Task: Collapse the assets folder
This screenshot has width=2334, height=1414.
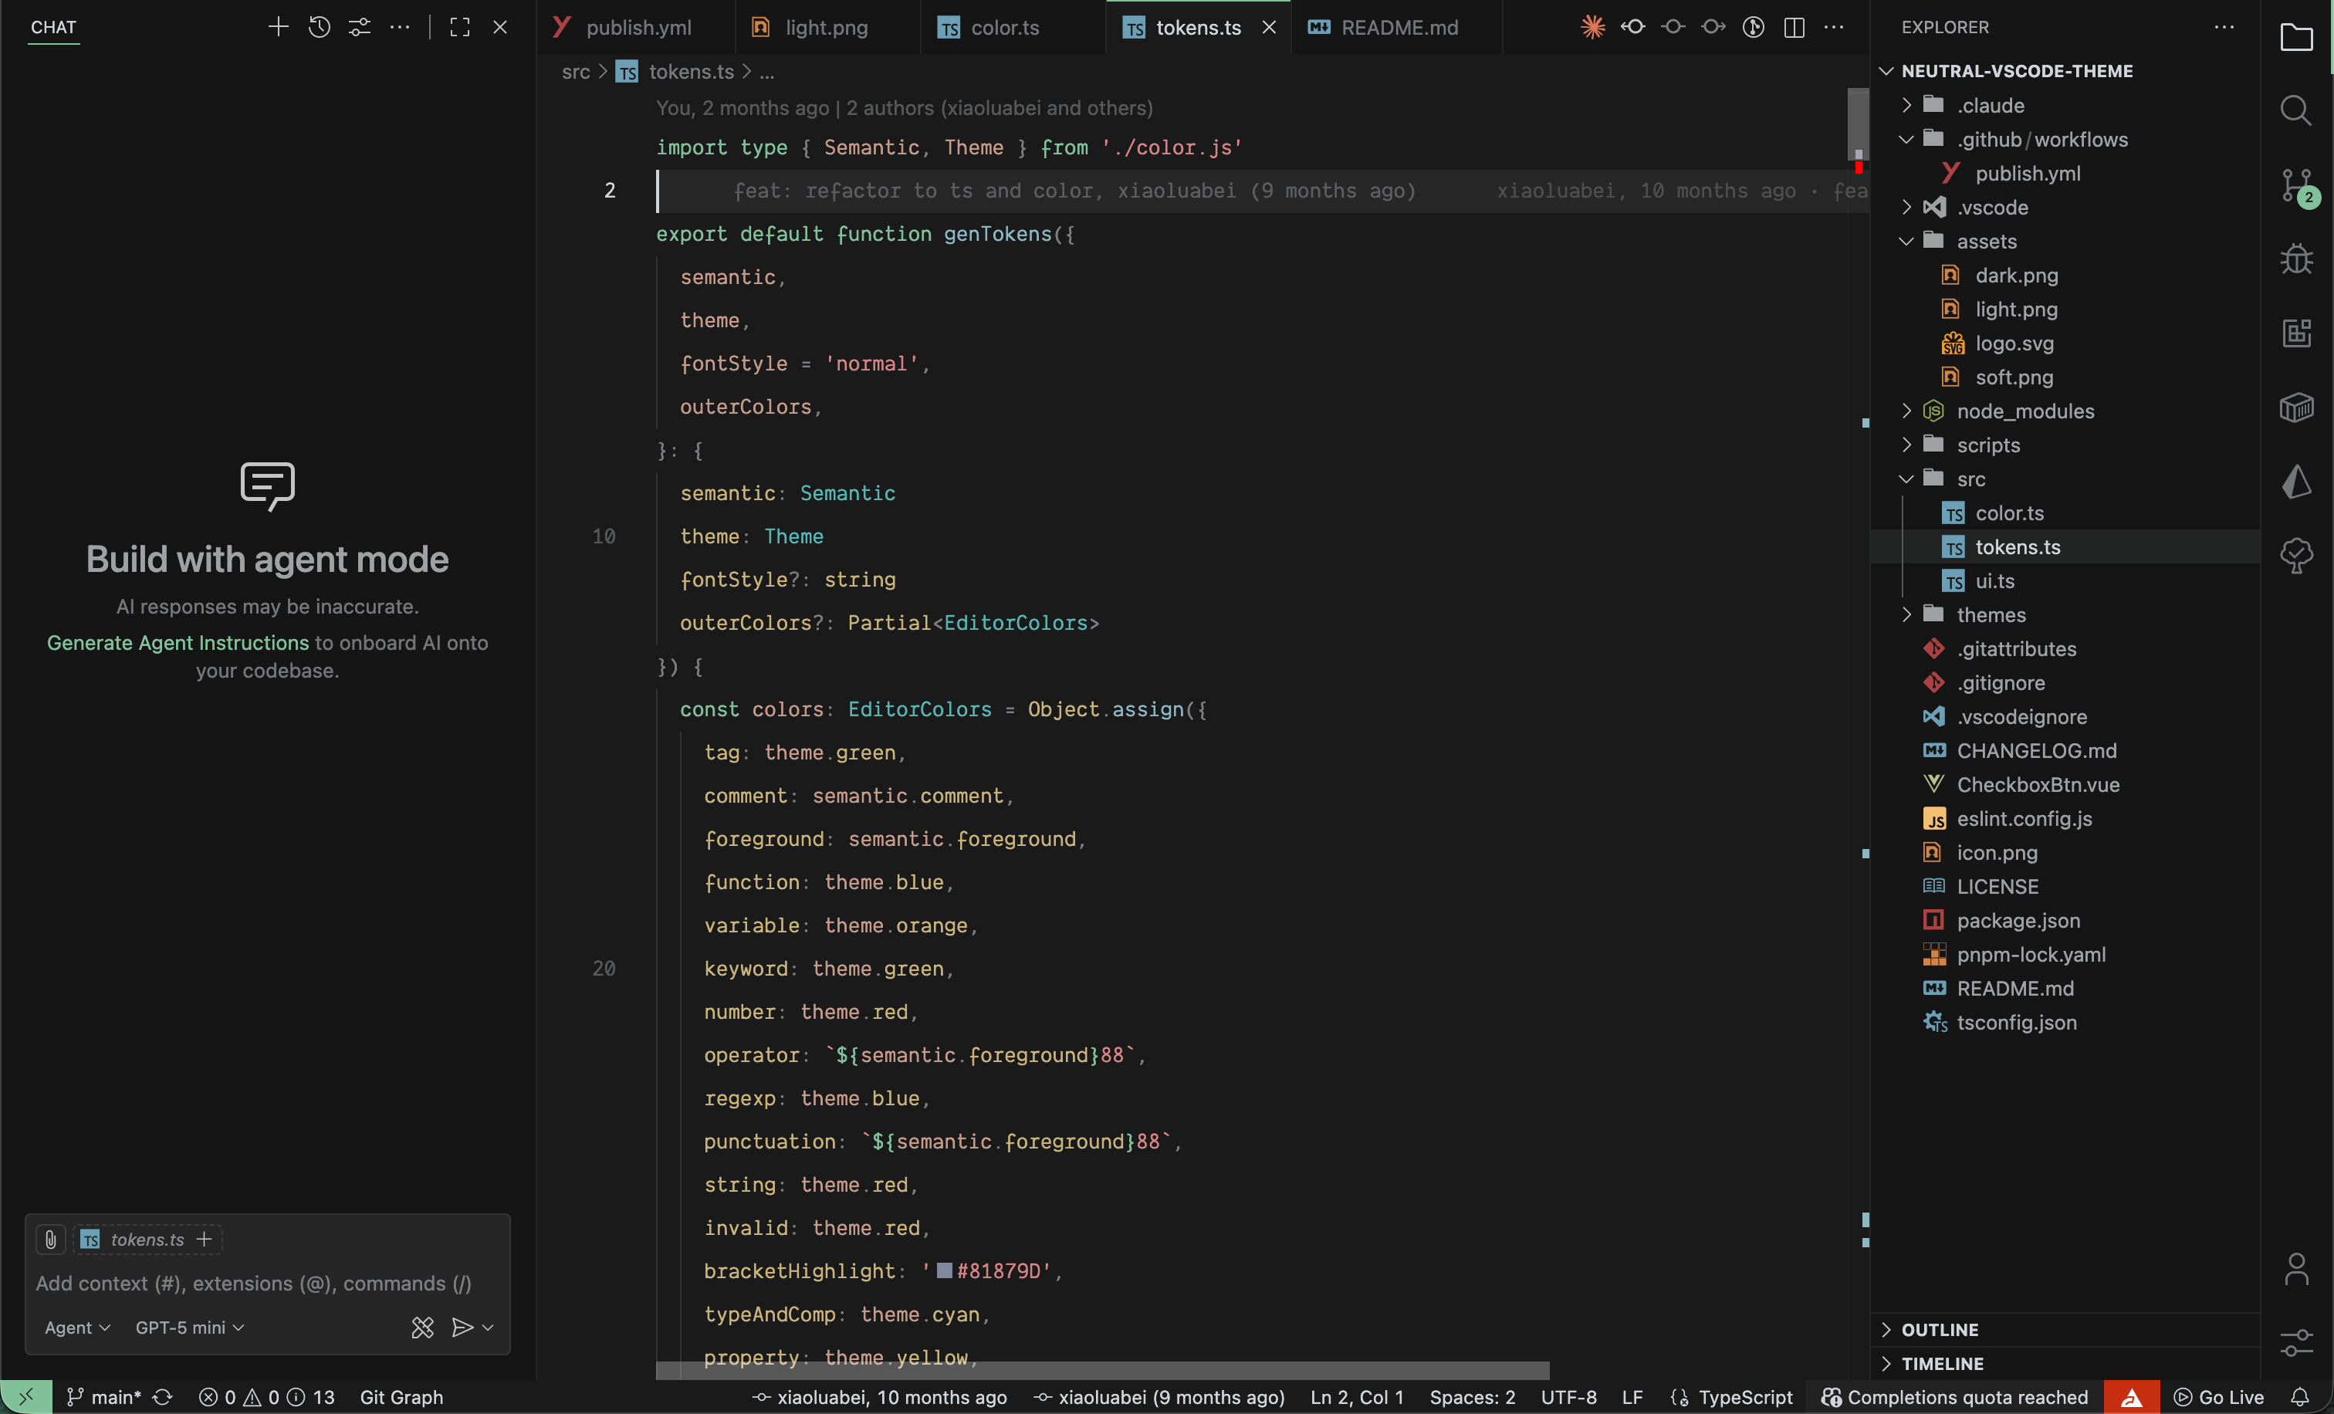Action: point(2066,242)
